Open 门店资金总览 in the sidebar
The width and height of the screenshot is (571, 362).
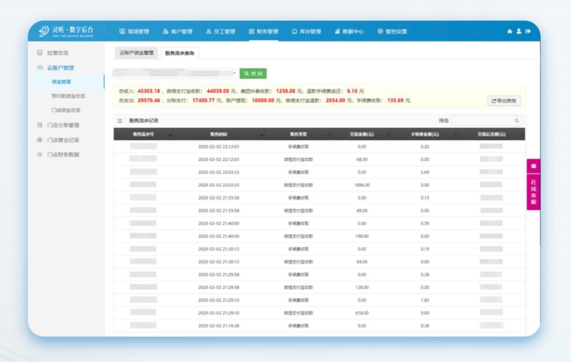pos(66,110)
